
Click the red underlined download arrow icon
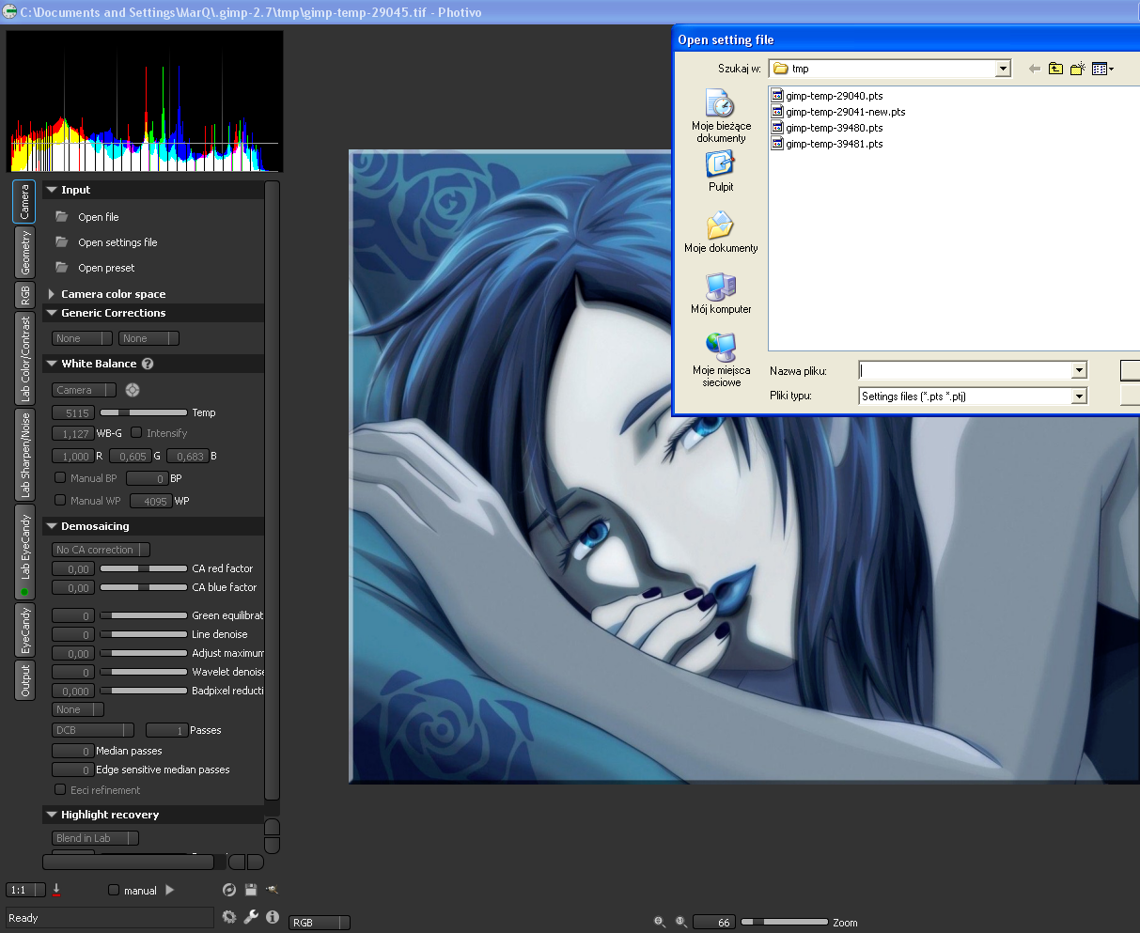[x=56, y=889]
